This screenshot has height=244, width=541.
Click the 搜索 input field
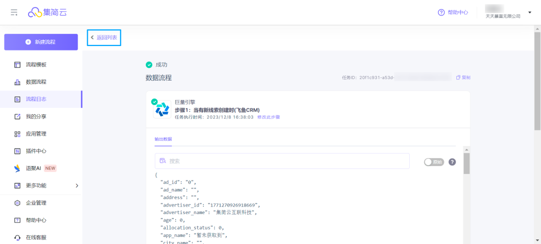(x=282, y=161)
